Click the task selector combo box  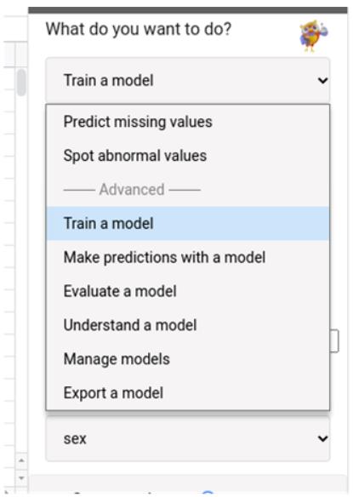pyautogui.click(x=188, y=80)
